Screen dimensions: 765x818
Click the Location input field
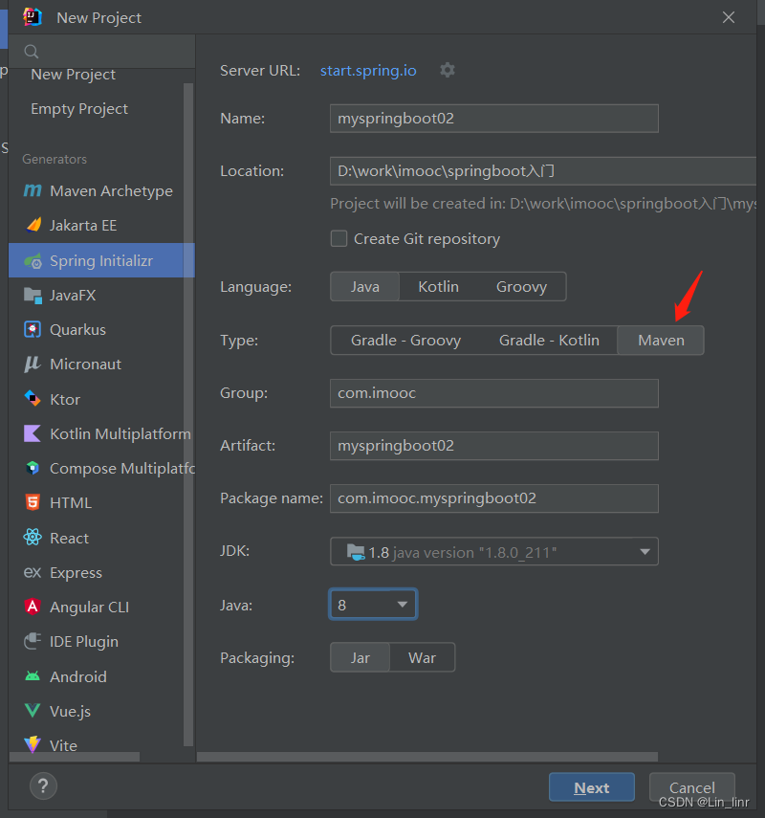(543, 171)
